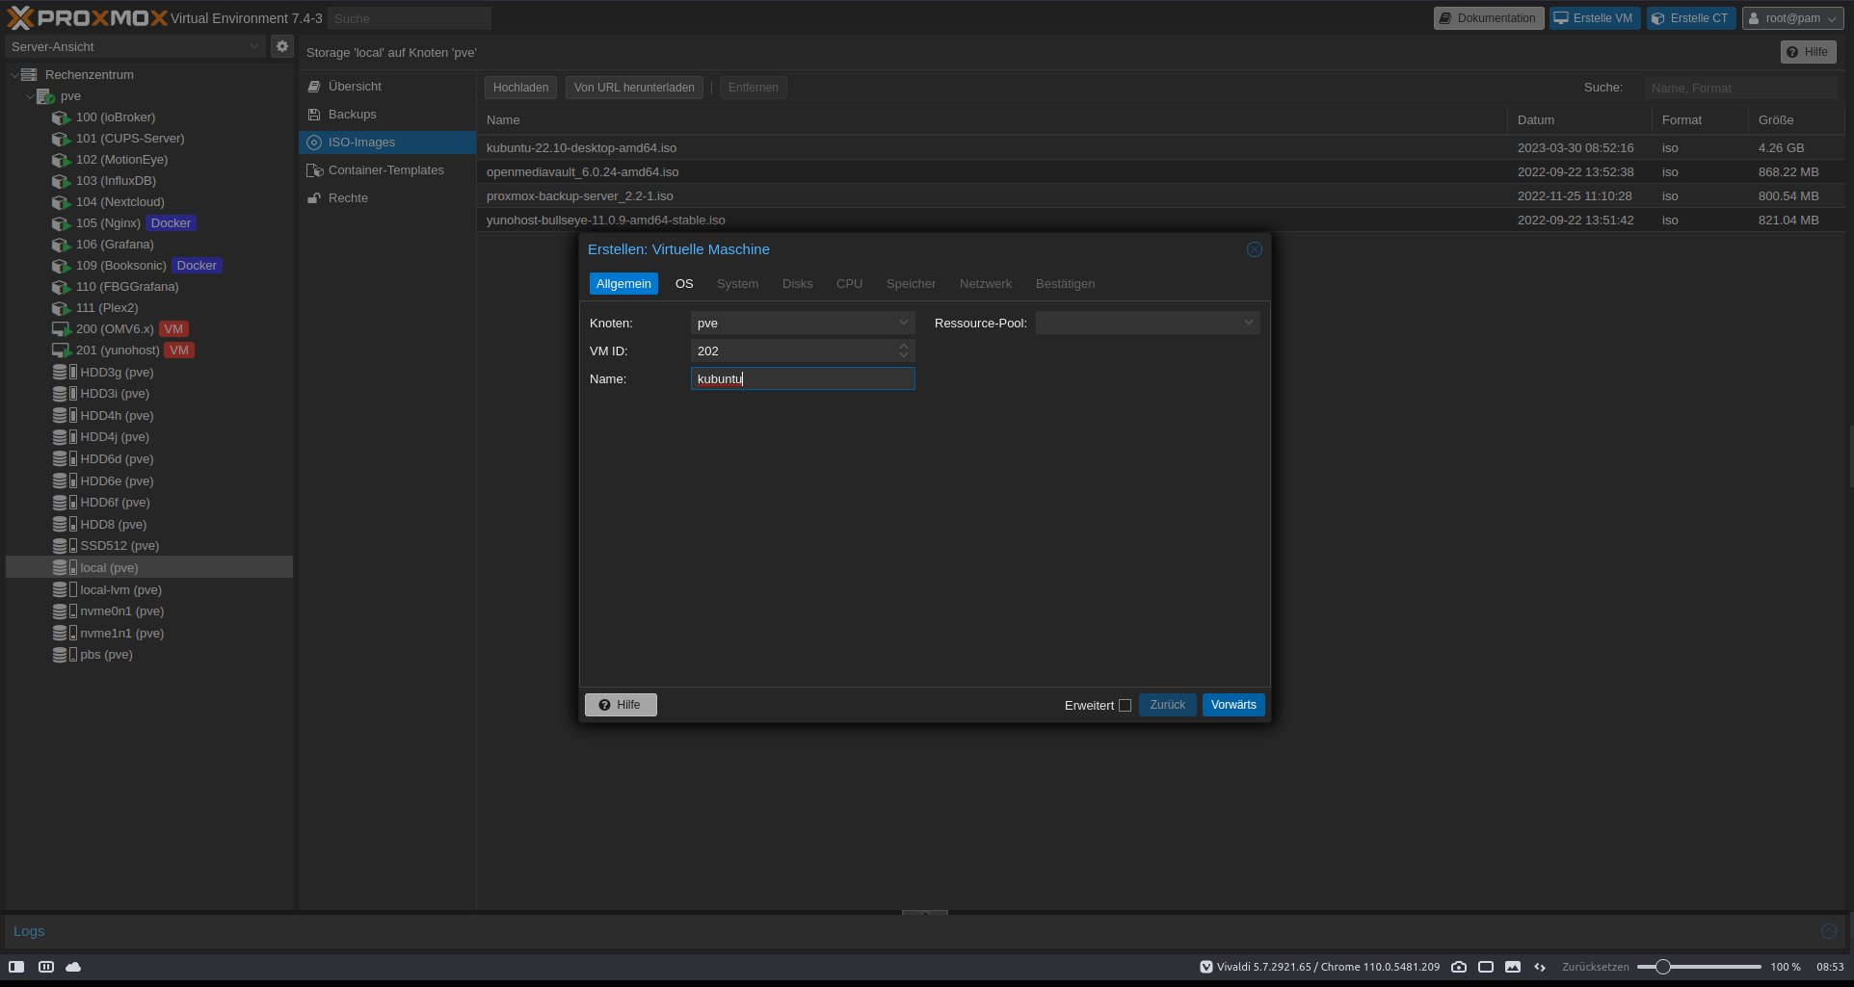The height and width of the screenshot is (987, 1854).
Task: Switch to the OS tab
Action: [x=684, y=284]
